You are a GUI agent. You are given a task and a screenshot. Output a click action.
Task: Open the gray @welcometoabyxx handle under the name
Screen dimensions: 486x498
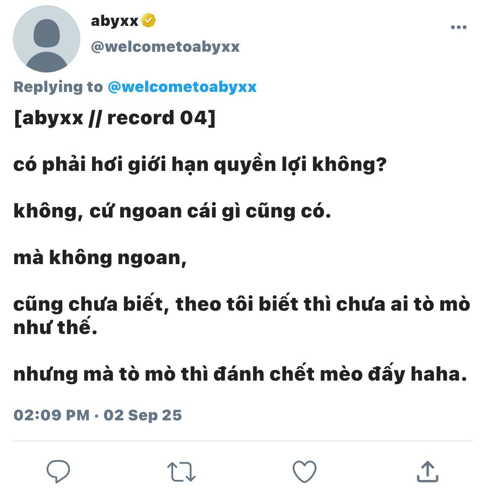click(x=165, y=47)
